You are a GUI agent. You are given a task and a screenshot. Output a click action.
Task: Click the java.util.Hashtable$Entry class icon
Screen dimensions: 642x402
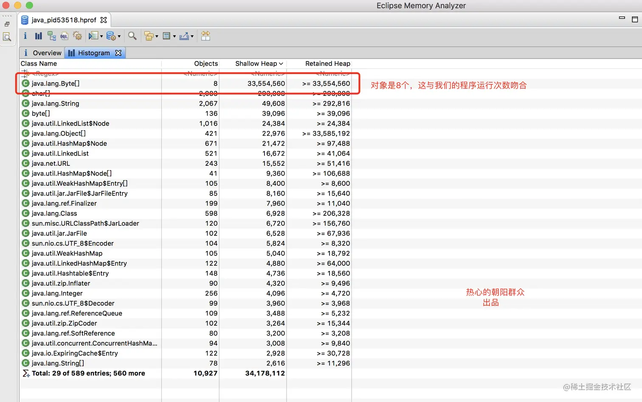(x=26, y=273)
